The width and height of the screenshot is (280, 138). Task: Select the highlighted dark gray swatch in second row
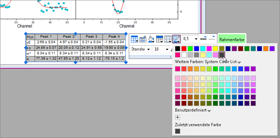coord(222,55)
